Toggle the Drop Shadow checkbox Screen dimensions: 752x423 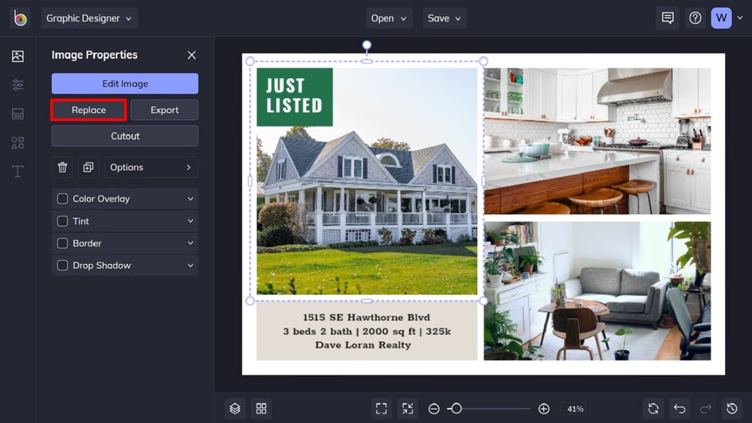pyautogui.click(x=62, y=266)
